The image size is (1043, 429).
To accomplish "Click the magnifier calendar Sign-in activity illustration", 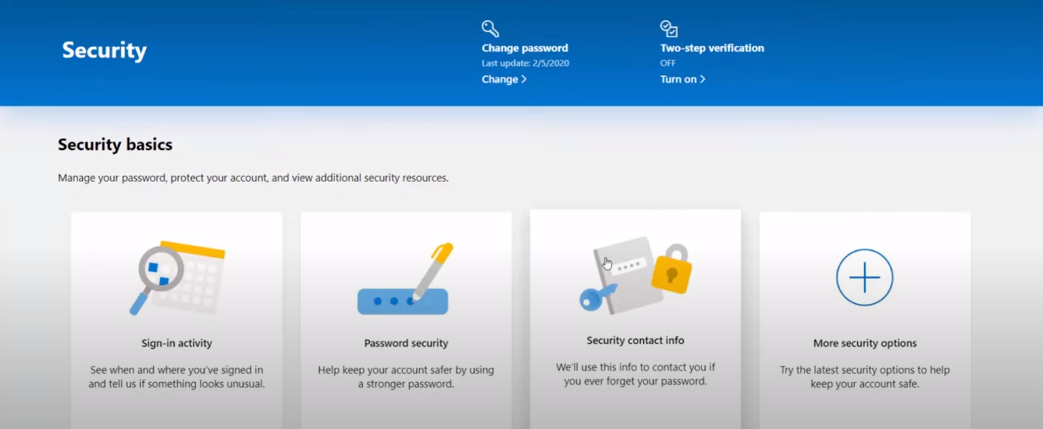I will tap(177, 278).
